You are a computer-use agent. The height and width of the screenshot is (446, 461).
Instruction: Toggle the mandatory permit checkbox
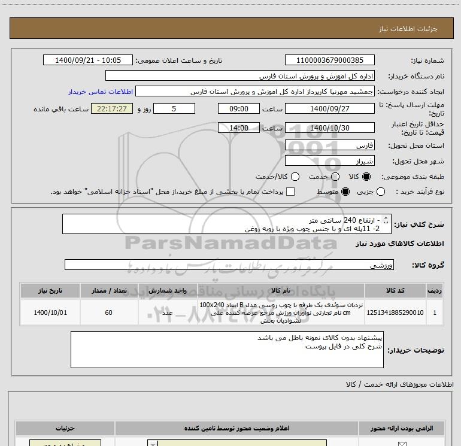pyautogui.click(x=402, y=444)
